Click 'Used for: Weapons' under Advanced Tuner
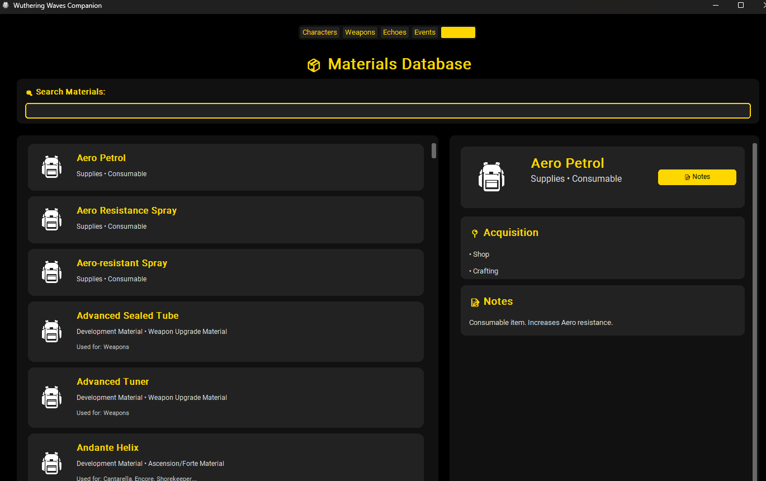 click(103, 413)
